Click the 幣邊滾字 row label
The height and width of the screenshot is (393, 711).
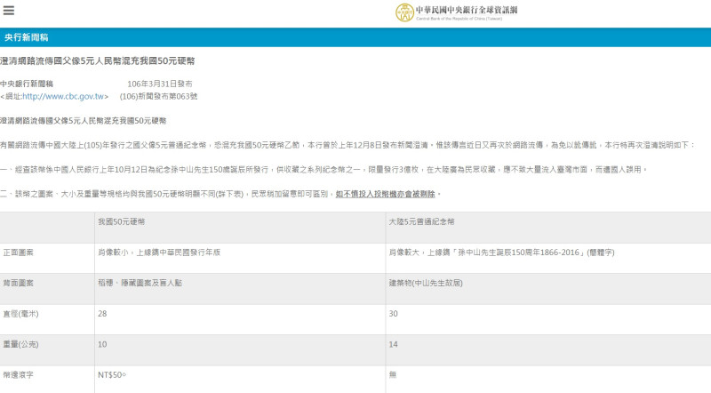pyautogui.click(x=18, y=375)
